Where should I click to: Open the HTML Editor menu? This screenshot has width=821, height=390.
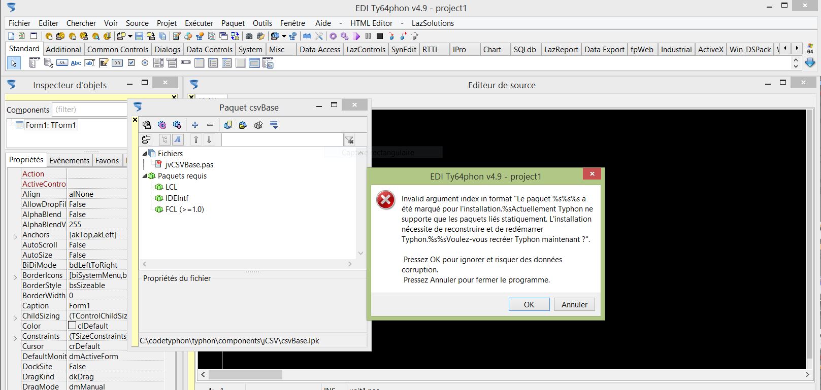tap(371, 23)
